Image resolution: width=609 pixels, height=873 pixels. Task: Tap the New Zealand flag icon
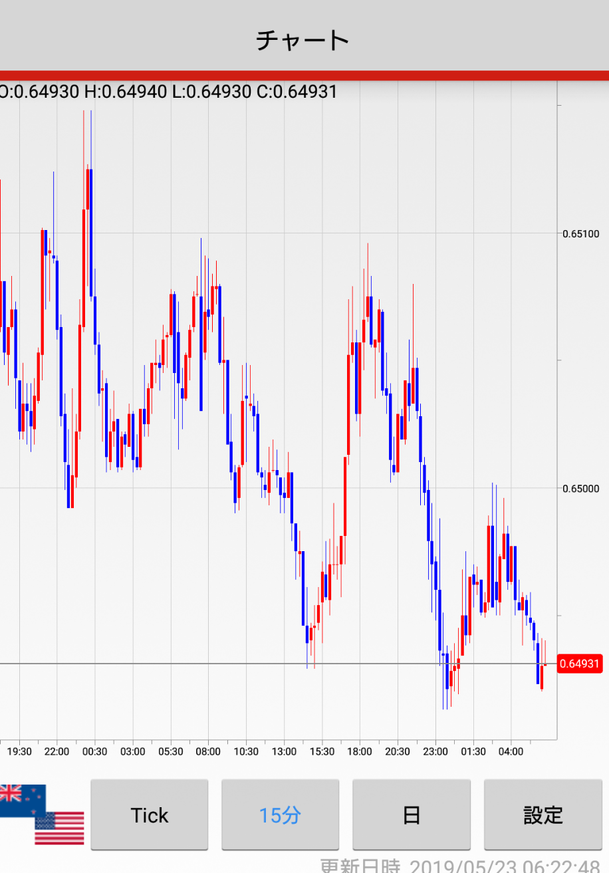21,800
